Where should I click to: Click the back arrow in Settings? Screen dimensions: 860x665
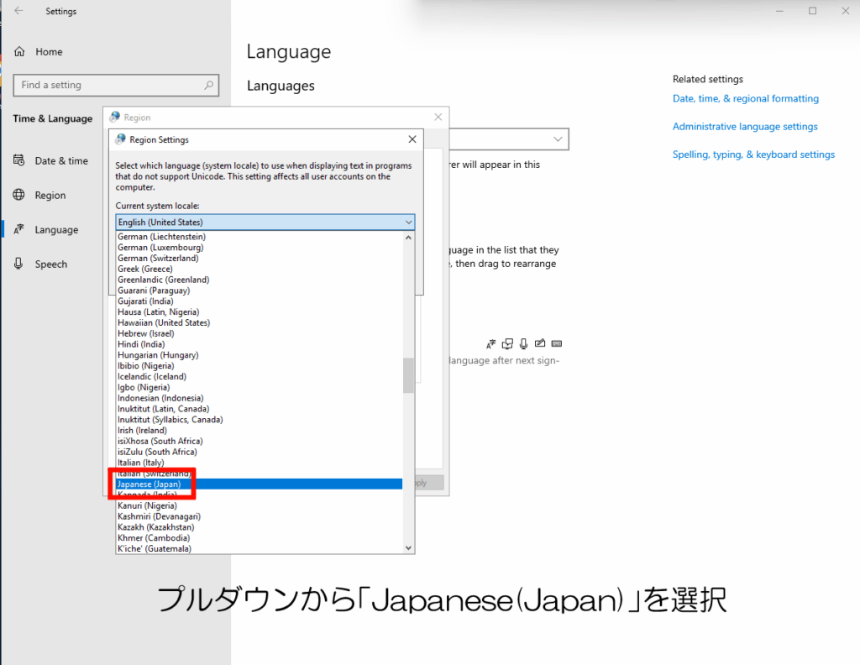pos(18,11)
